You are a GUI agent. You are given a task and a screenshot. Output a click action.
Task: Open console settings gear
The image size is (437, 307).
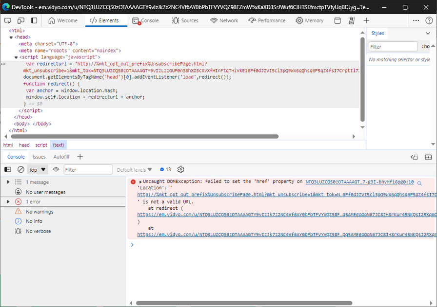tap(180, 170)
